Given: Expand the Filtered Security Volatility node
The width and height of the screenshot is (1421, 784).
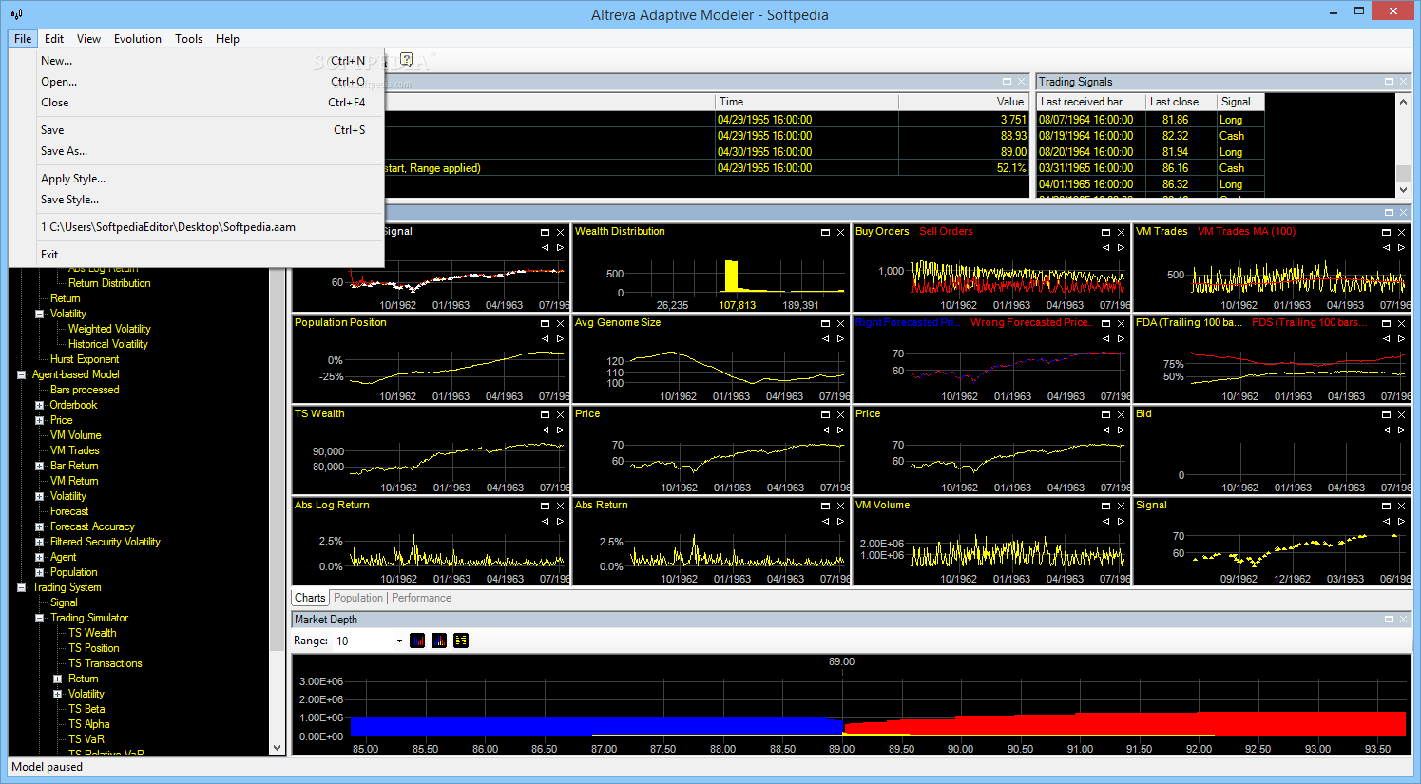Looking at the screenshot, I should point(39,542).
